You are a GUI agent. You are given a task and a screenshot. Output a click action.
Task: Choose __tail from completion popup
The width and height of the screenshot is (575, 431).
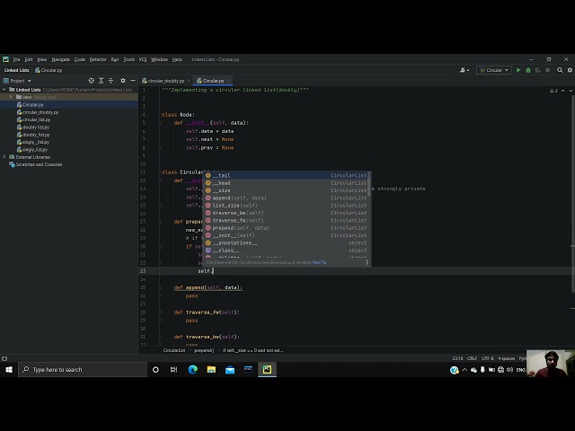click(x=287, y=176)
